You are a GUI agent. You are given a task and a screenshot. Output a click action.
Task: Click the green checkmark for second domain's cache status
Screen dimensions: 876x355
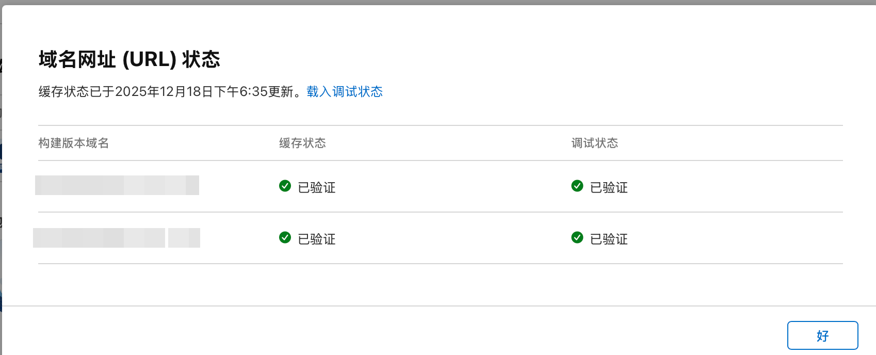[285, 237]
